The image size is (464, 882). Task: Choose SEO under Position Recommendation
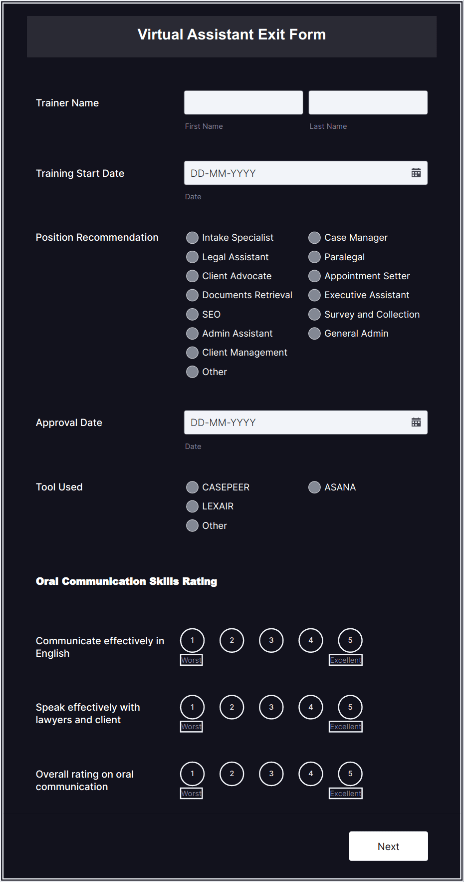tap(192, 314)
